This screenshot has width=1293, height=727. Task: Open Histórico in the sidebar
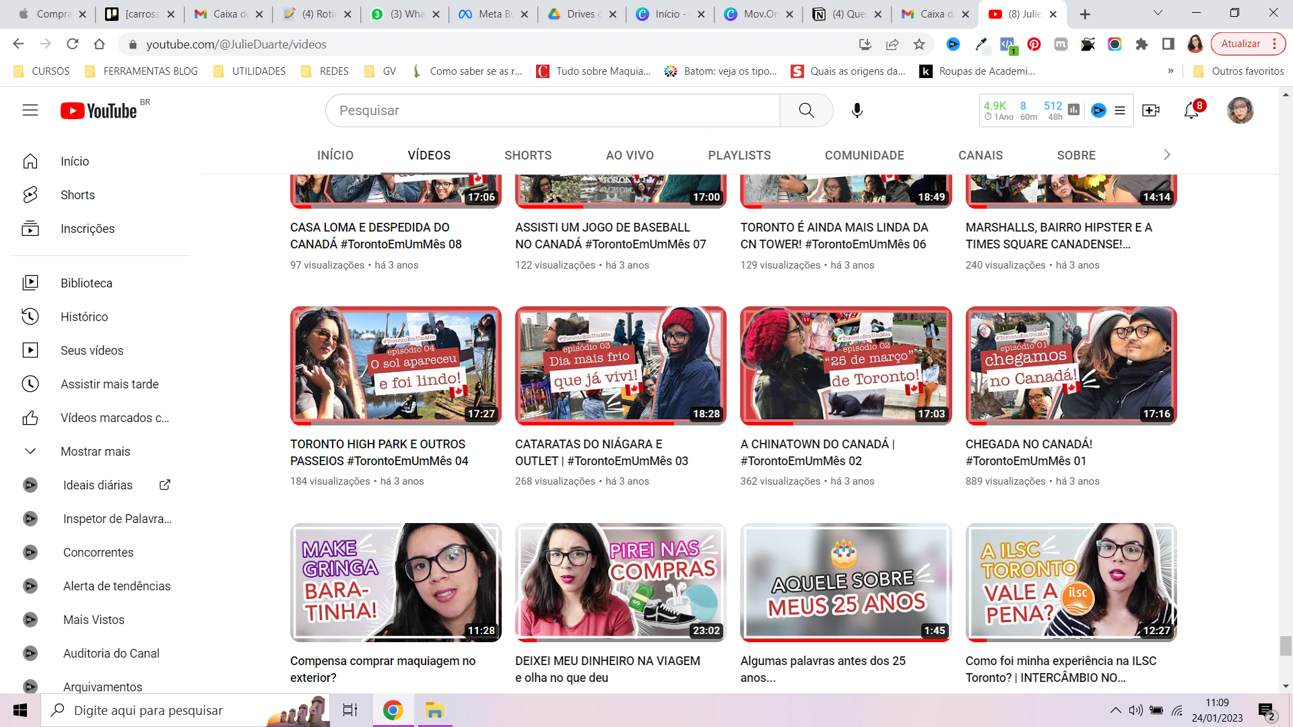coord(84,317)
